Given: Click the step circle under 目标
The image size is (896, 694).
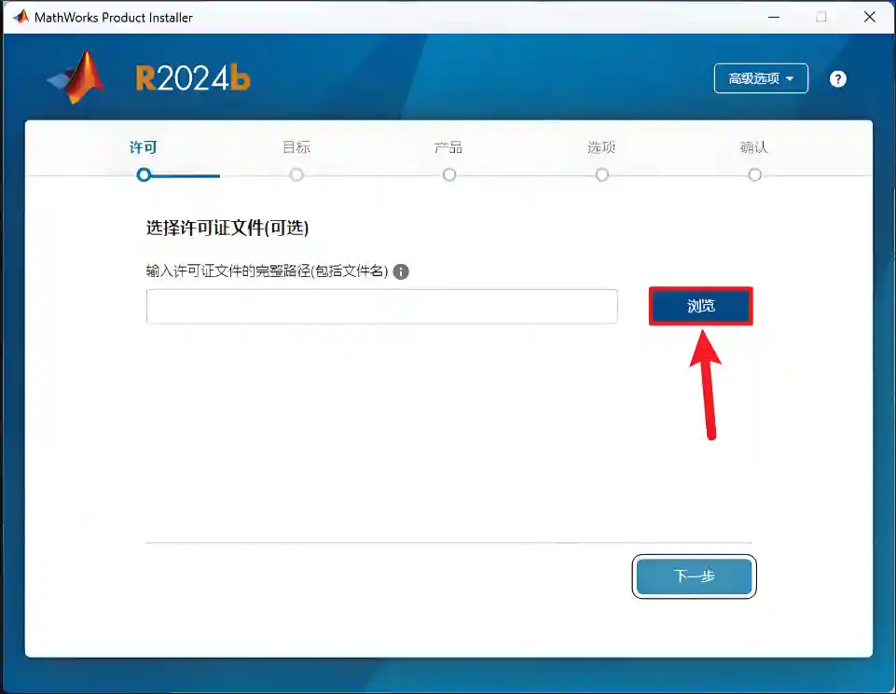Looking at the screenshot, I should (x=296, y=174).
